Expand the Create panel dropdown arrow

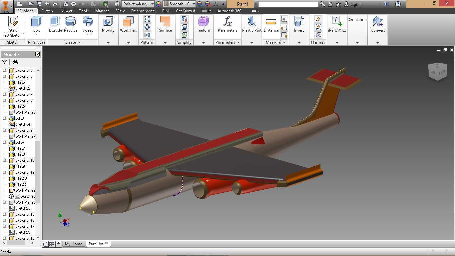click(79, 42)
